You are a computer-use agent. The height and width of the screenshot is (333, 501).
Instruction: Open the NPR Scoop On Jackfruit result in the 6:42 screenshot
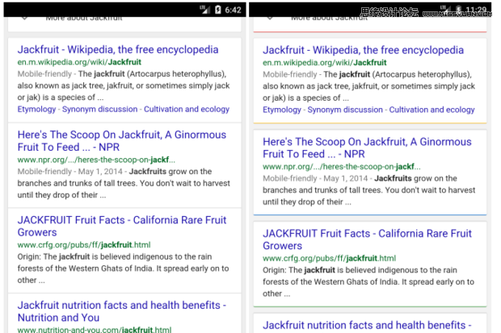[122, 140]
